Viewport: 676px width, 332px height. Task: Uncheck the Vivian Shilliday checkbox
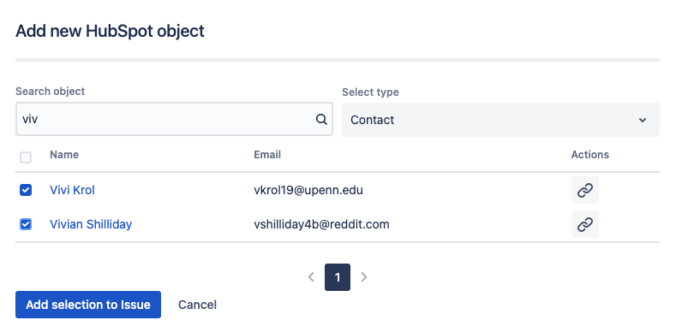[x=26, y=224]
